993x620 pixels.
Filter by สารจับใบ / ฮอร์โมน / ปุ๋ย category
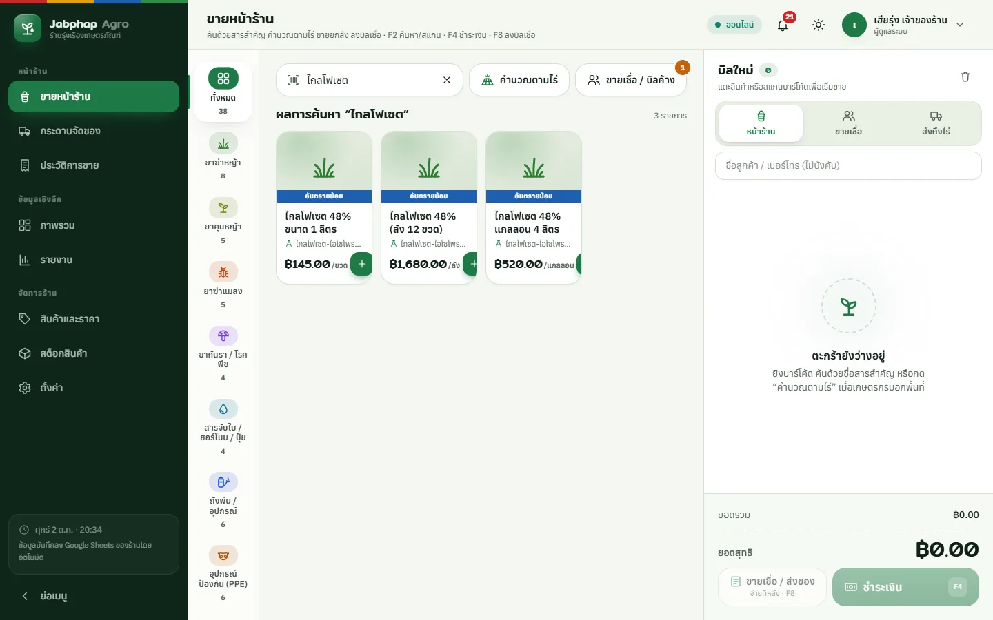point(223,427)
